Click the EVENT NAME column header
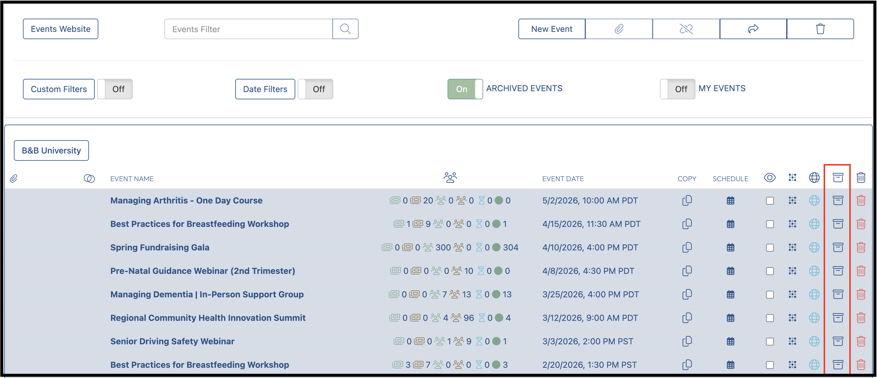 132,179
